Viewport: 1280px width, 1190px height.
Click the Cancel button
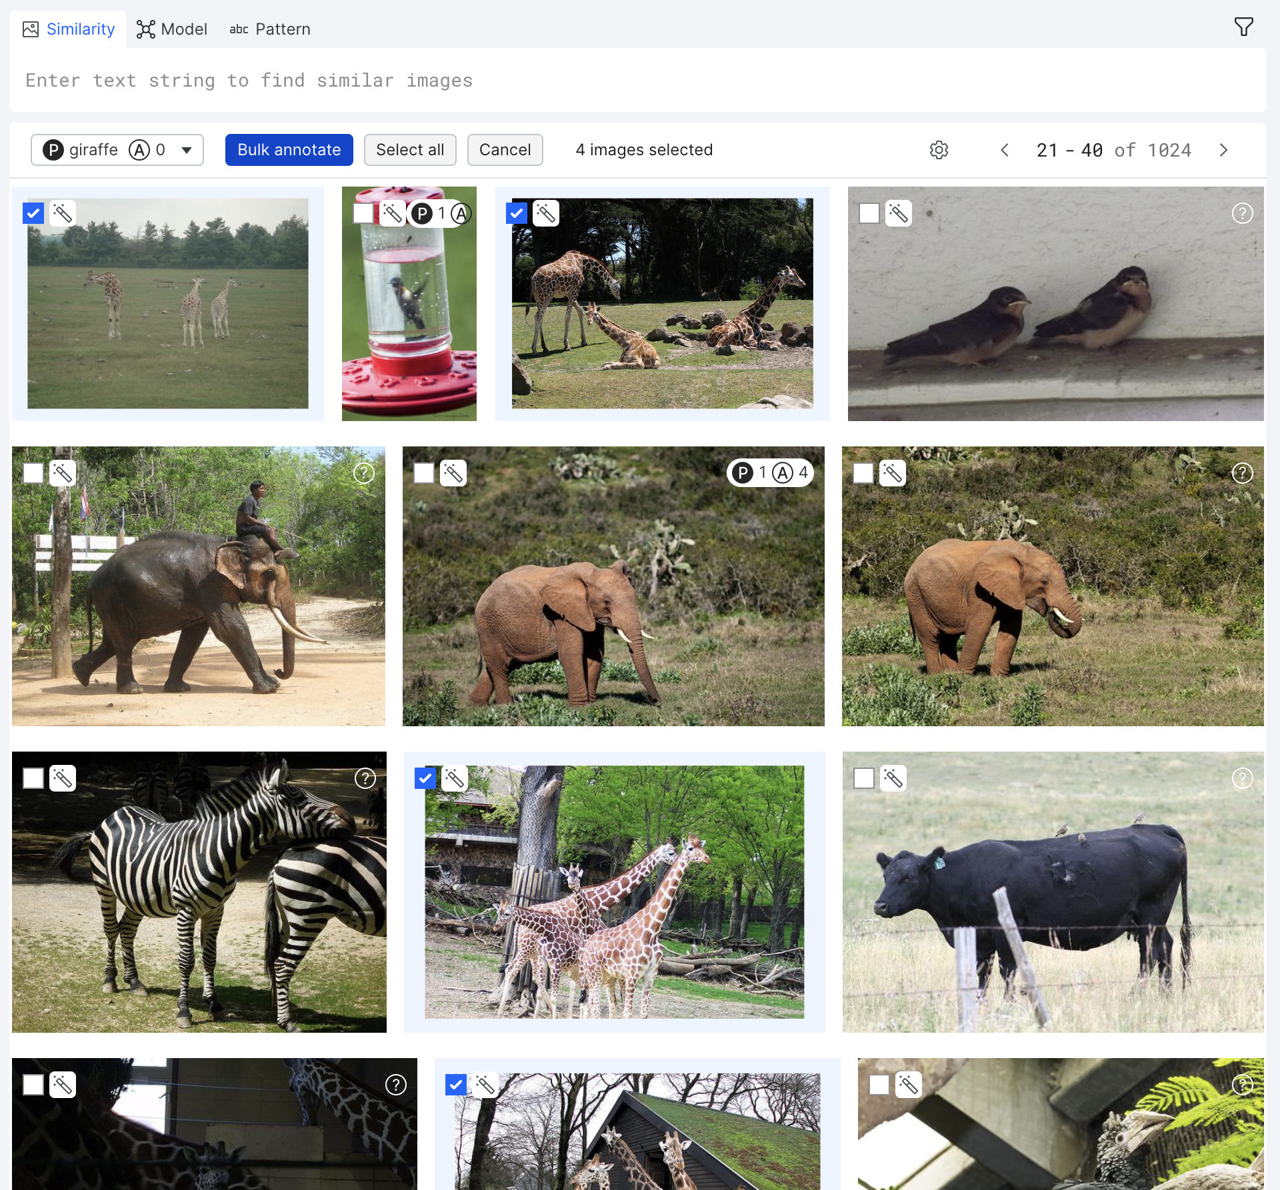pos(505,150)
